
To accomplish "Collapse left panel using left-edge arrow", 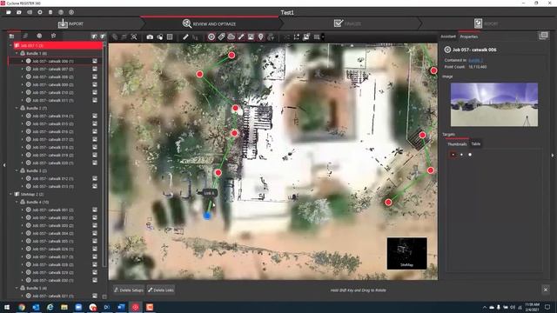I will (x=4, y=165).
